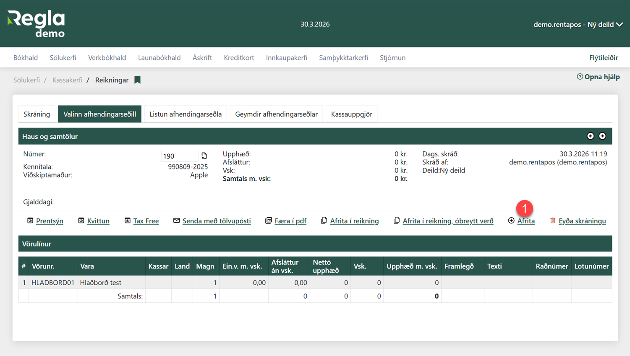The image size is (630, 356).
Task: Click the envelope icon for email sending
Action: tap(176, 221)
